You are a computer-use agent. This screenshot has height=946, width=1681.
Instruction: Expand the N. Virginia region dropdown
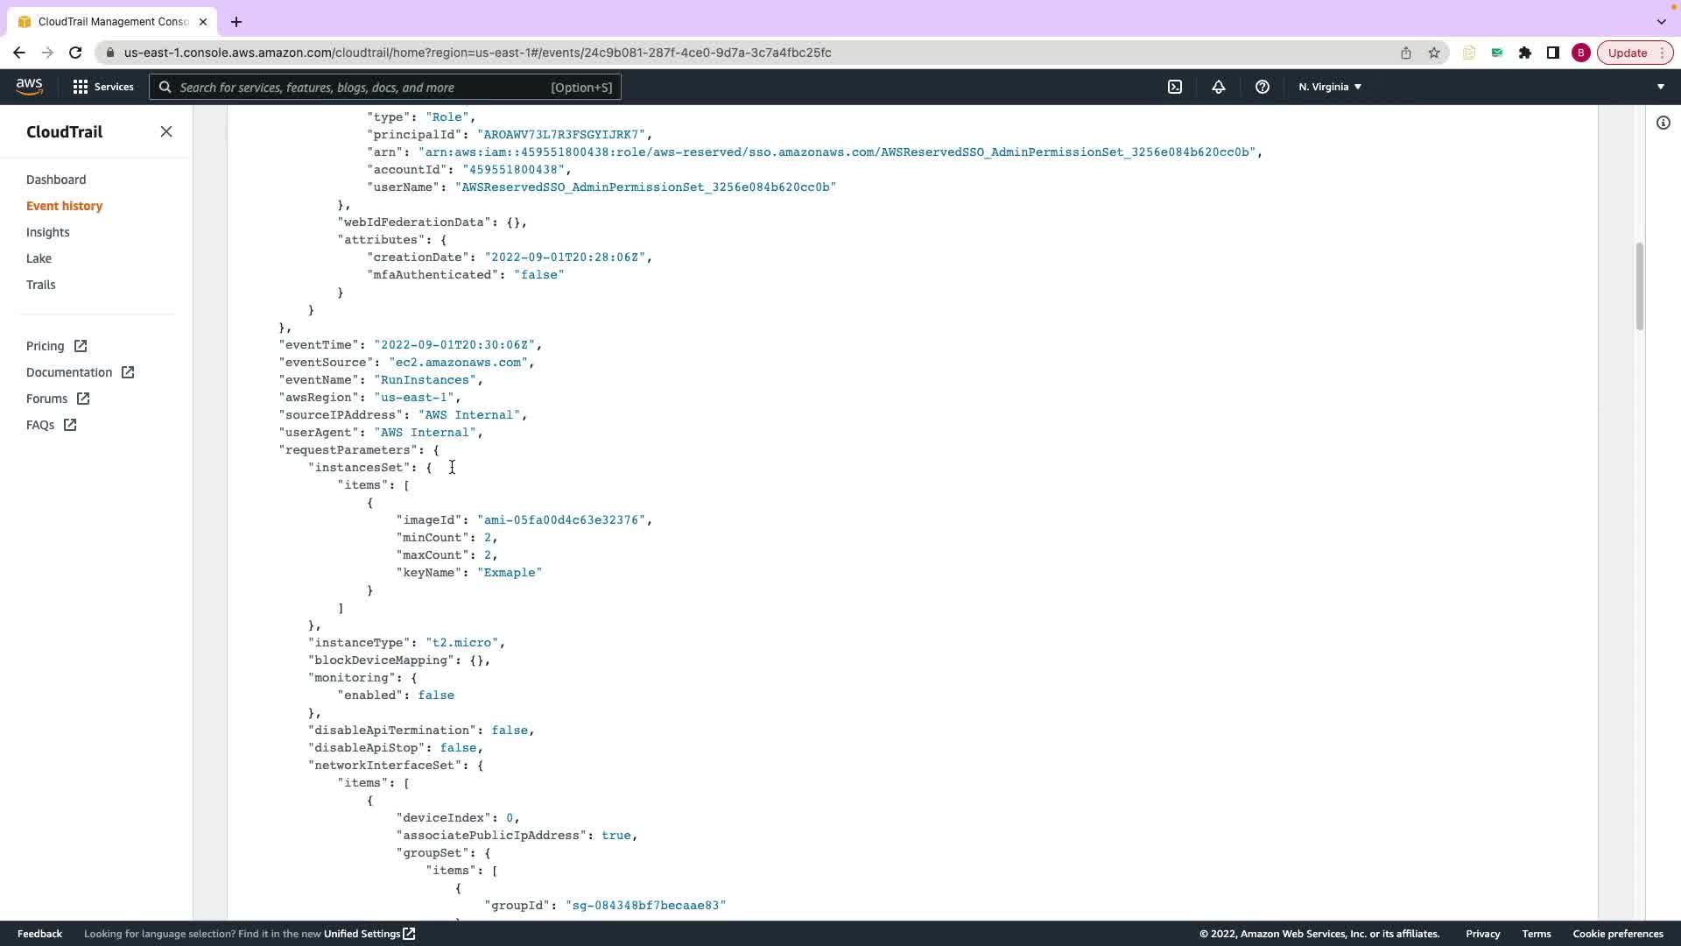[x=1330, y=87]
